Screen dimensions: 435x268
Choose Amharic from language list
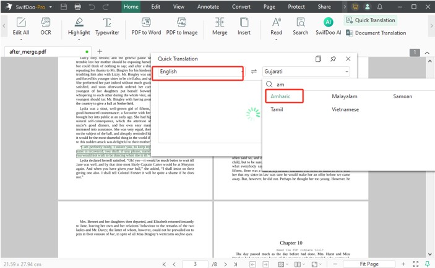[280, 96]
